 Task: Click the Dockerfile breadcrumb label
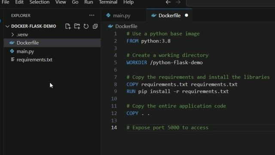126,26
